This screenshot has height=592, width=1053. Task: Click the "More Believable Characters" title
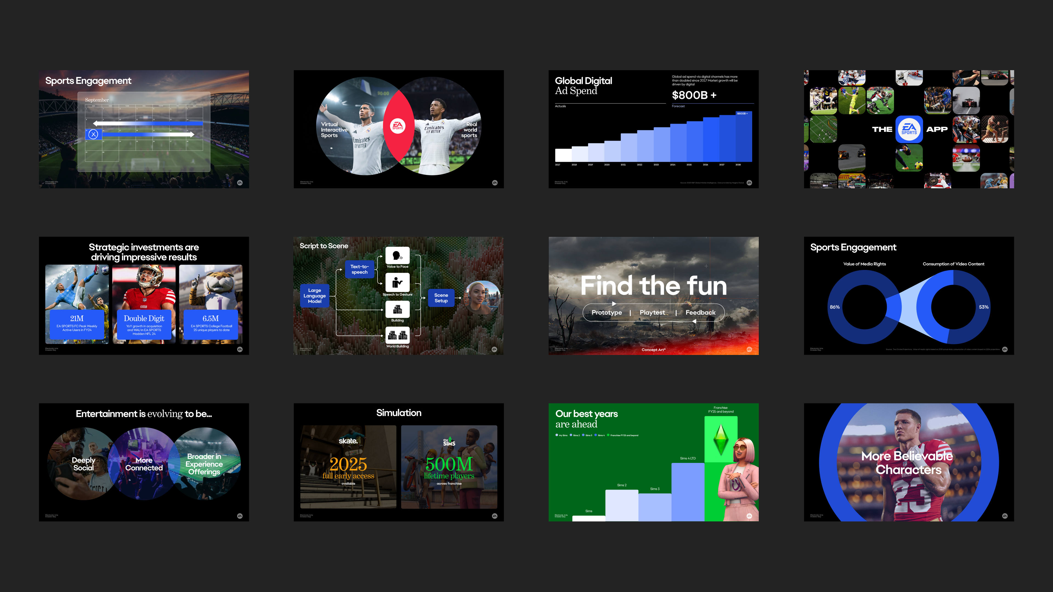(907, 463)
